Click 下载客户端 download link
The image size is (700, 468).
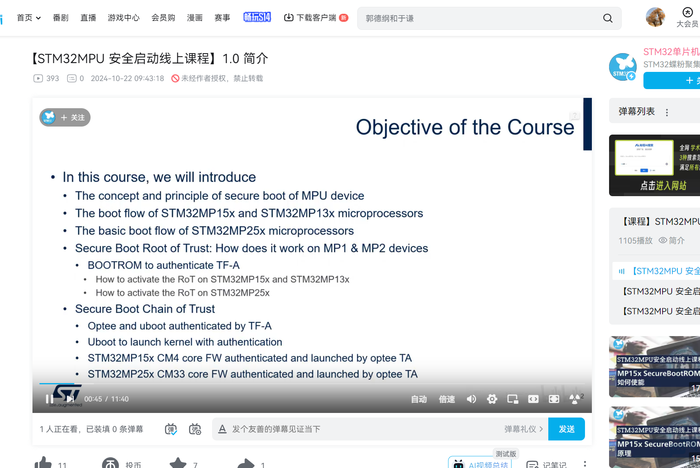tap(316, 18)
